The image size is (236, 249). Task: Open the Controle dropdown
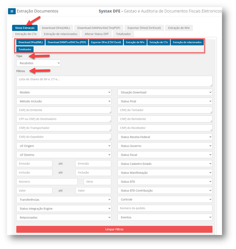point(165,199)
